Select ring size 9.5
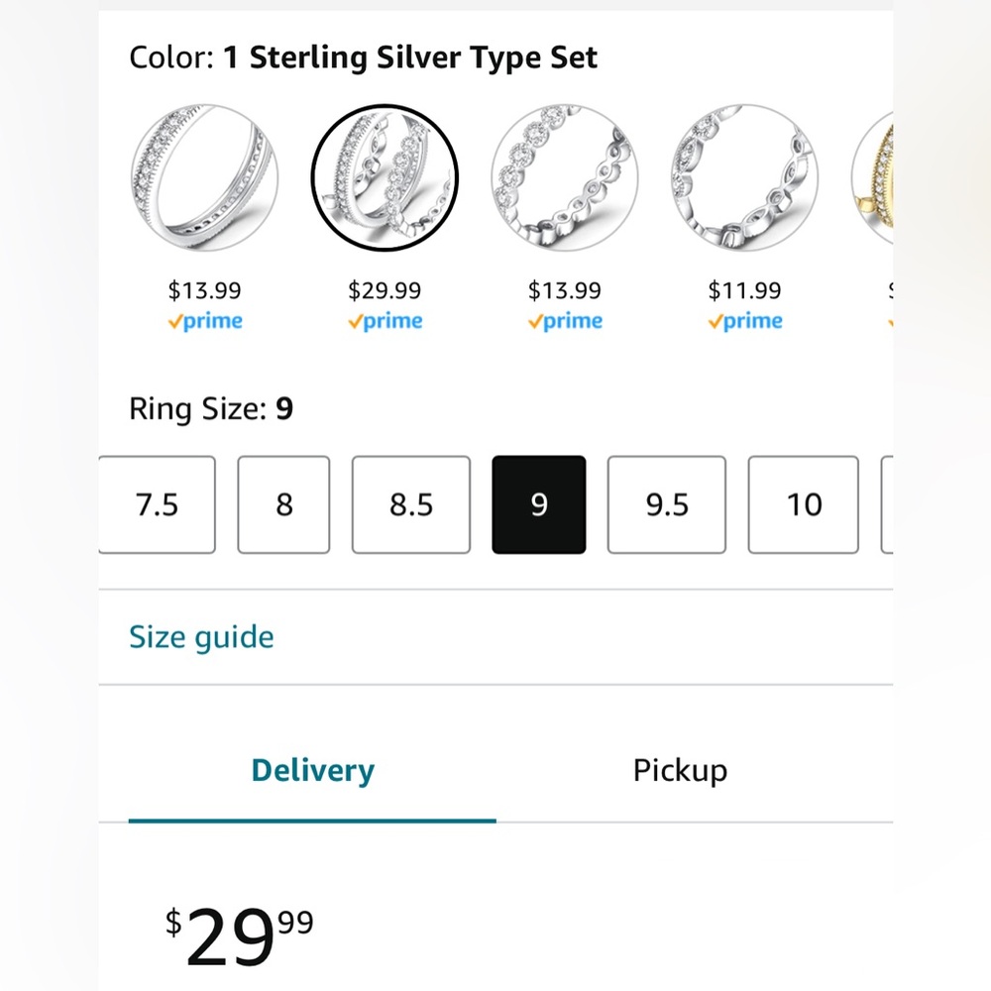This screenshot has width=991, height=991. pos(667,503)
